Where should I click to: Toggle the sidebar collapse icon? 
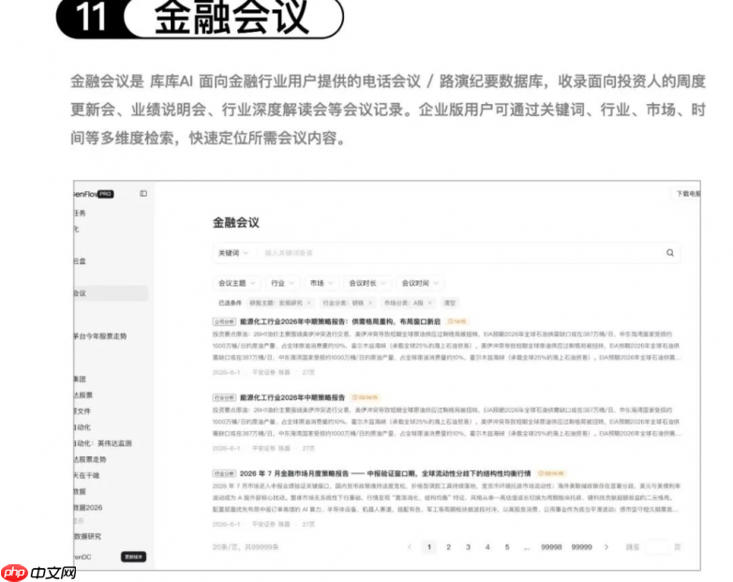(143, 194)
